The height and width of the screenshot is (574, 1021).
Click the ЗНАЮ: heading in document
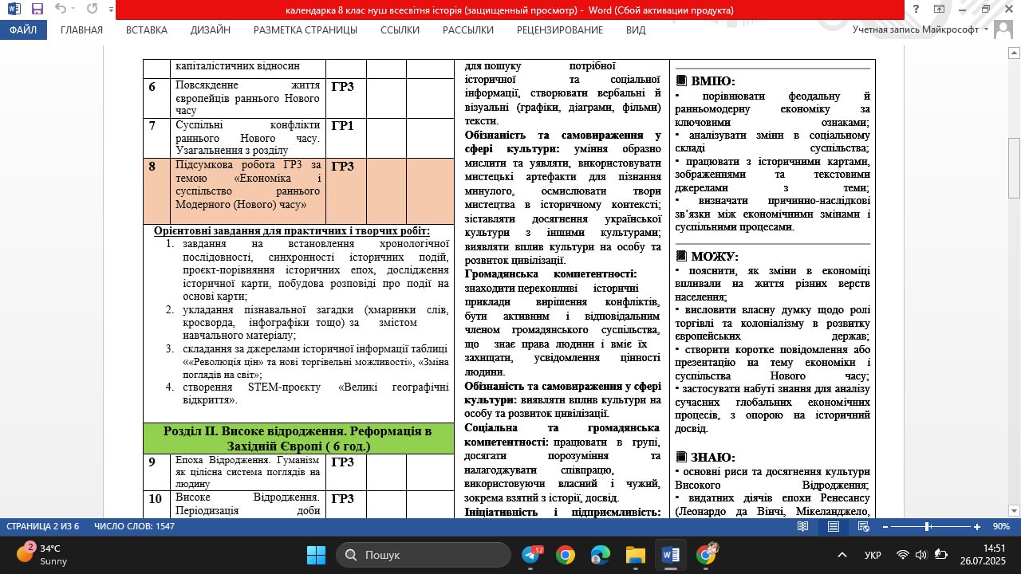712,458
